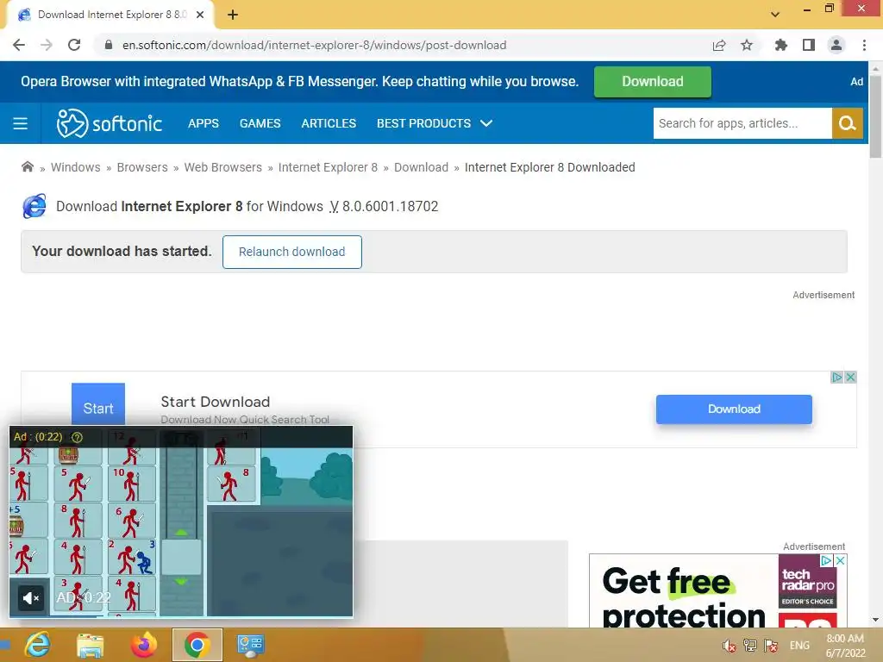Open the control panel taskbar icon
This screenshot has width=883, height=662.
click(x=250, y=645)
